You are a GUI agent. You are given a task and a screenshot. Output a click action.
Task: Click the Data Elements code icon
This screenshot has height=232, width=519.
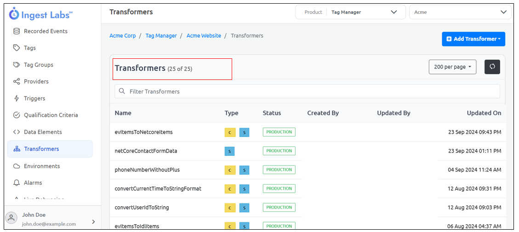point(17,132)
